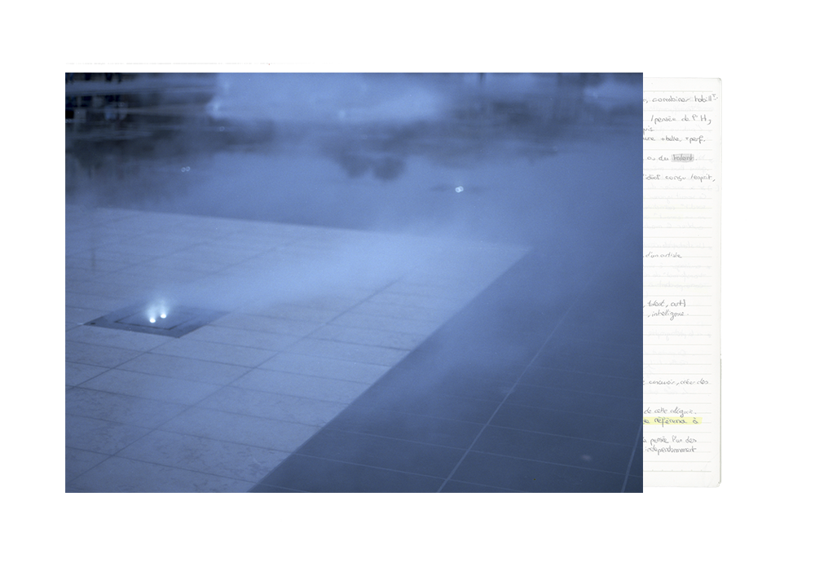Click the handwritten word "combiner"
The height and width of the screenshot is (576, 815).
coord(671,99)
